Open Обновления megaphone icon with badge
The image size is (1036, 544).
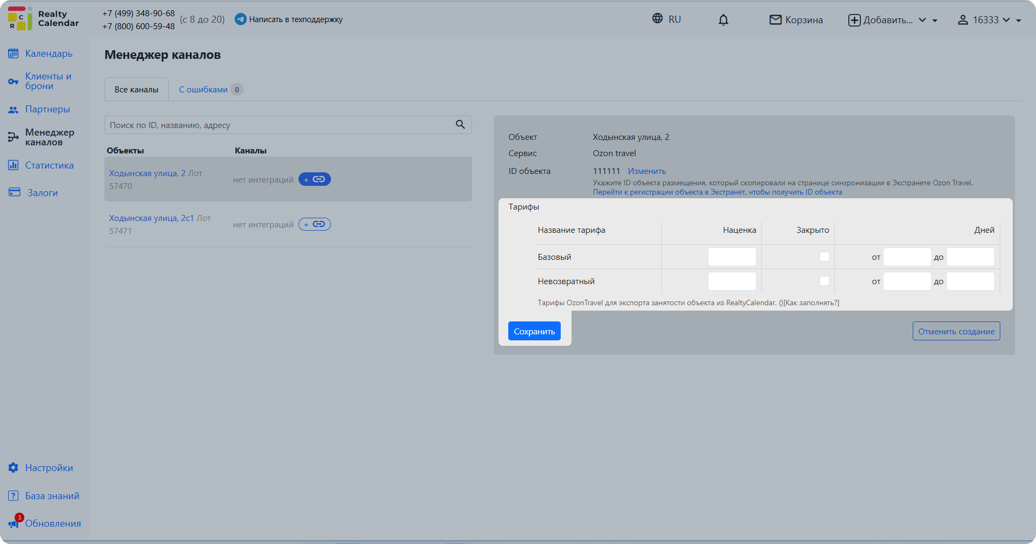click(15, 522)
